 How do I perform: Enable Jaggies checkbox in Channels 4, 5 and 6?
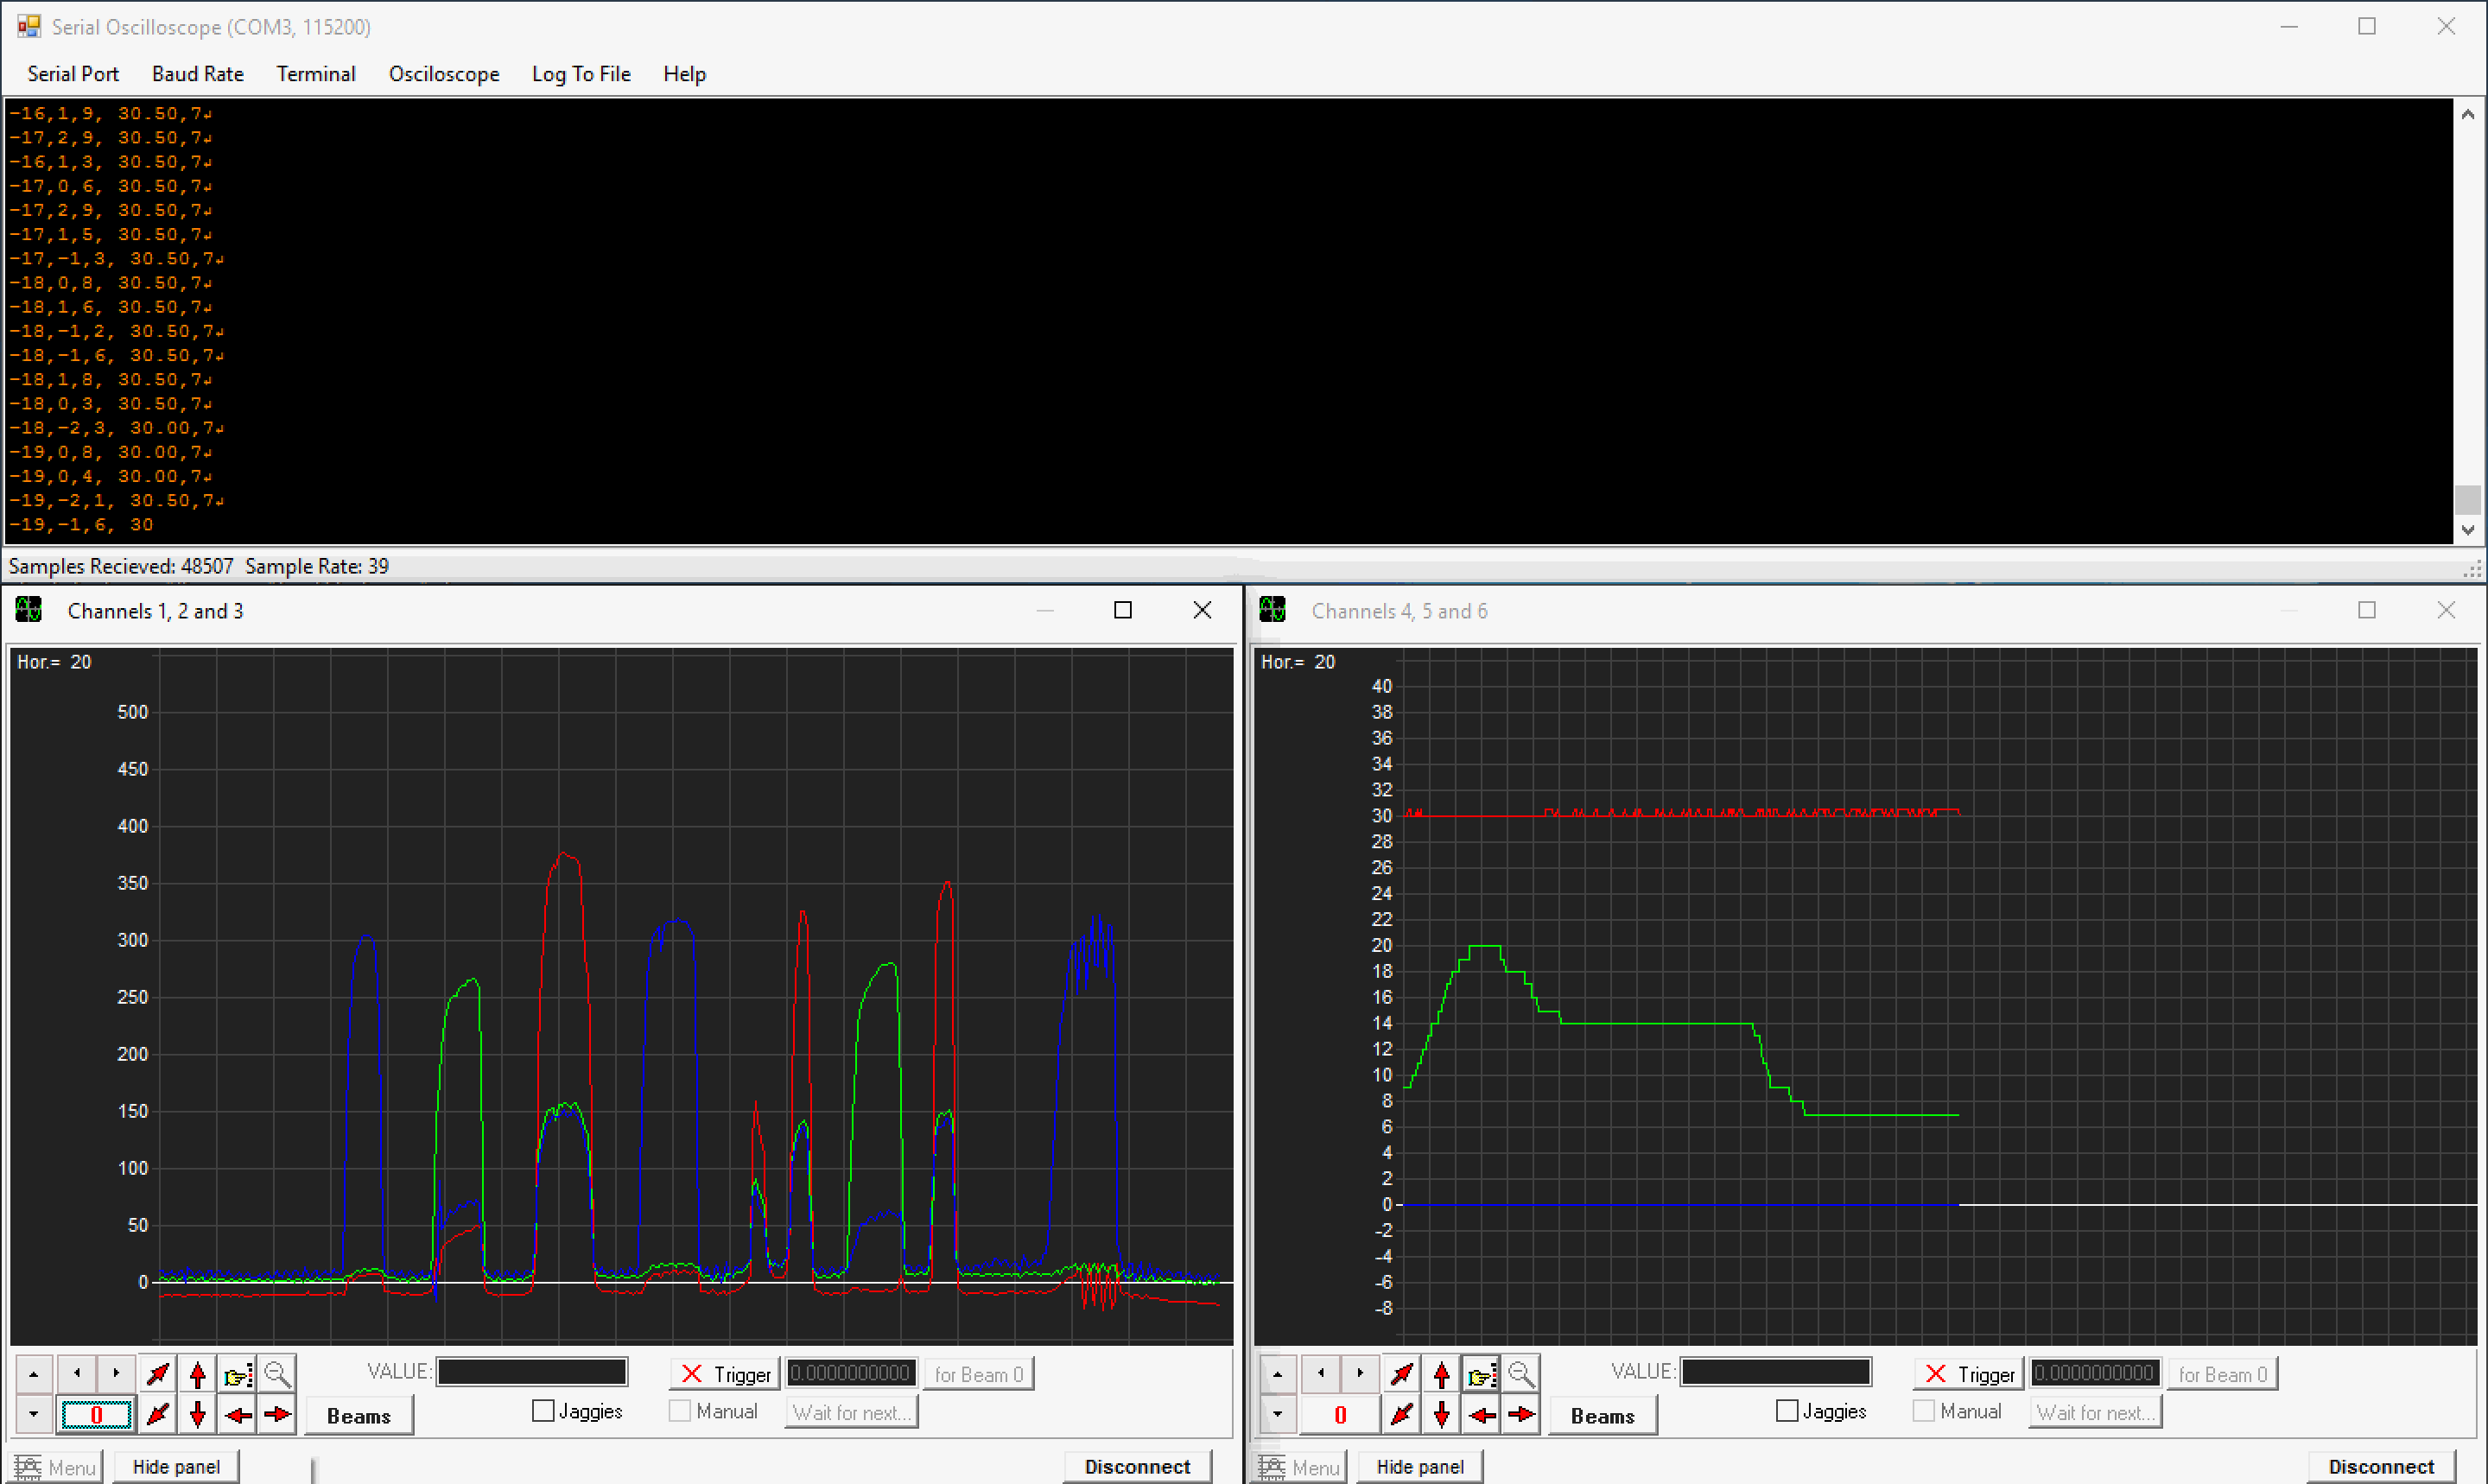1787,1411
